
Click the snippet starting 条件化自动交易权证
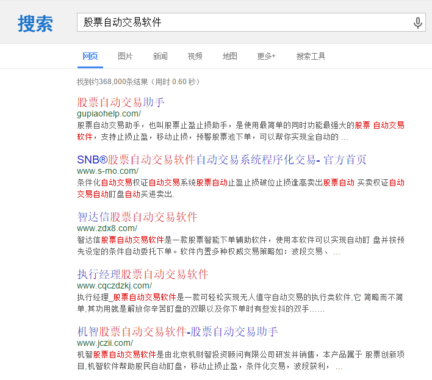click(240, 188)
